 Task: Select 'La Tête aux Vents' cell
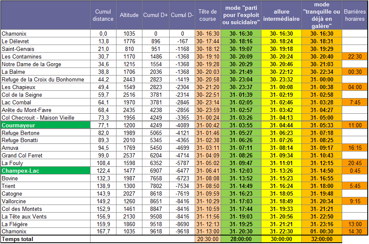point(45,216)
